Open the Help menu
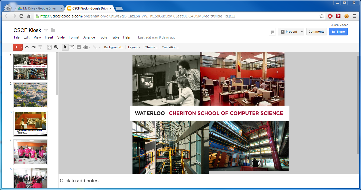 coord(127,37)
